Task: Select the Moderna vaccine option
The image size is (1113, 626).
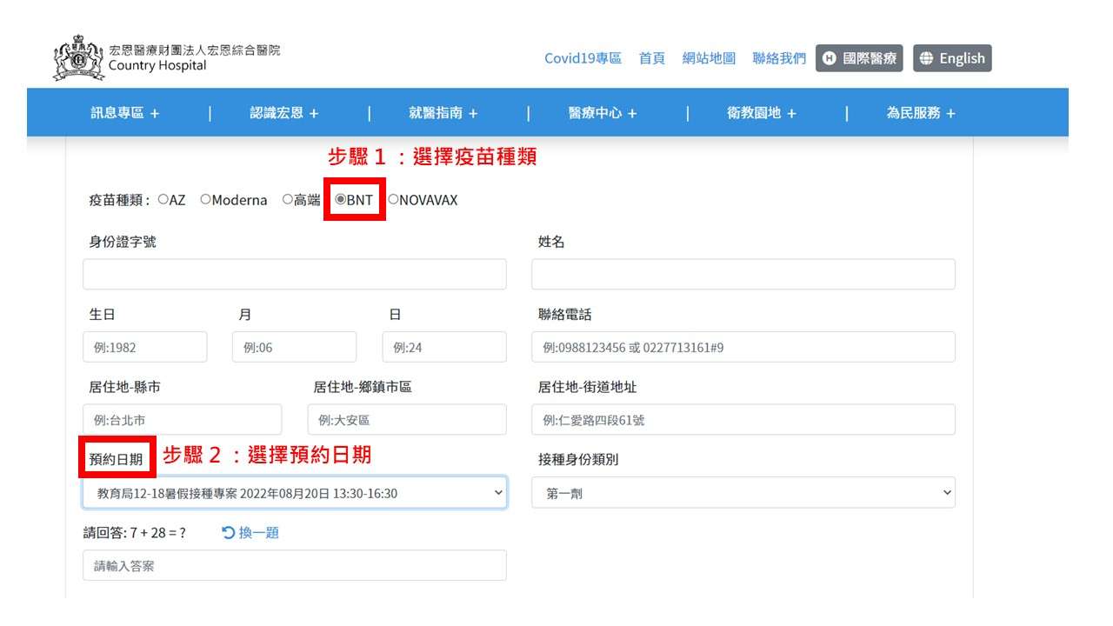Action: coord(206,200)
